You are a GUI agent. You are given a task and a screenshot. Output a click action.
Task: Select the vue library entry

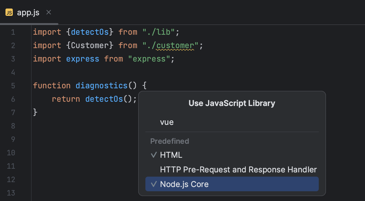tap(167, 122)
